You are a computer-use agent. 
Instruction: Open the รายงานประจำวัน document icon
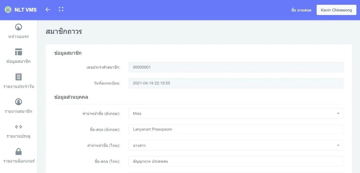[19, 77]
